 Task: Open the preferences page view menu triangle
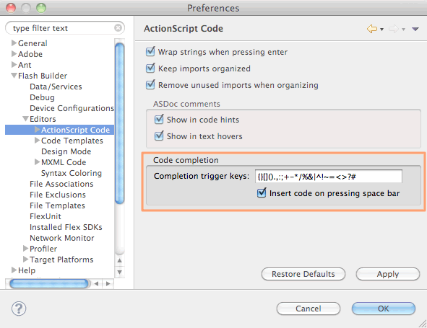point(415,29)
